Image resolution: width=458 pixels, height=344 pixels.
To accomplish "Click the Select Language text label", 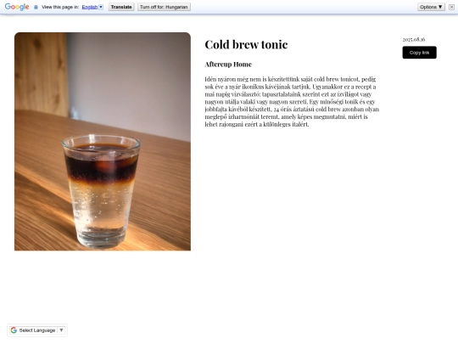I will (x=37, y=330).
